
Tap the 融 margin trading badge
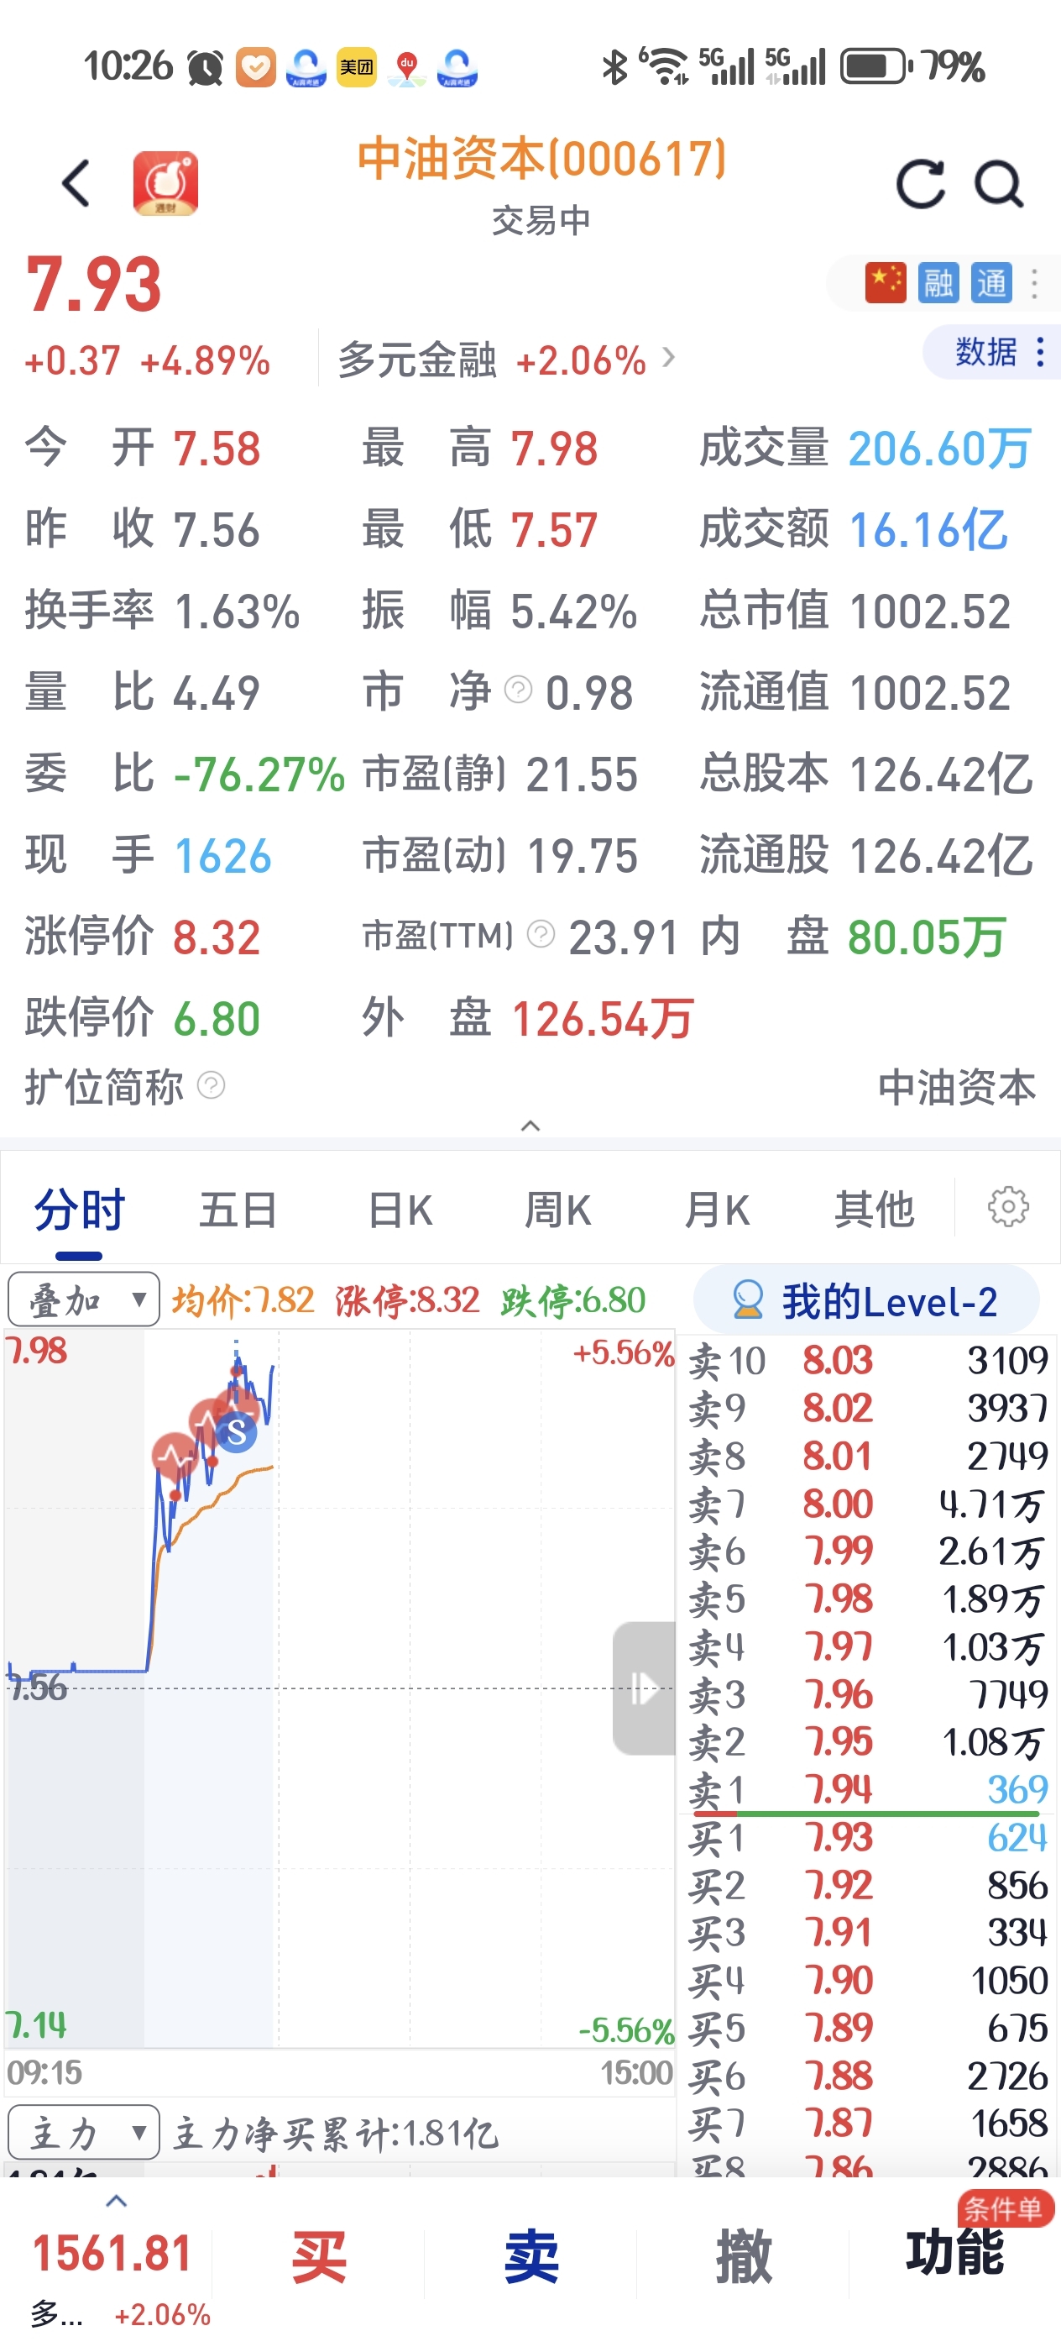pos(938,283)
